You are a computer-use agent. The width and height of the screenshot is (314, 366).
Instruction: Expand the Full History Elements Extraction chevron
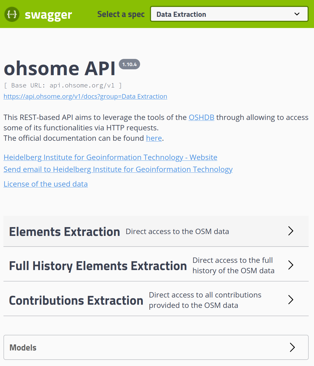[x=291, y=265]
